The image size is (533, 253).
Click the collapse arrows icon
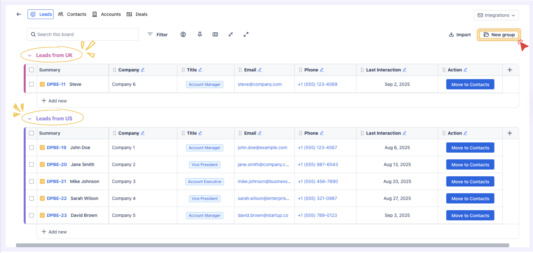tap(231, 35)
